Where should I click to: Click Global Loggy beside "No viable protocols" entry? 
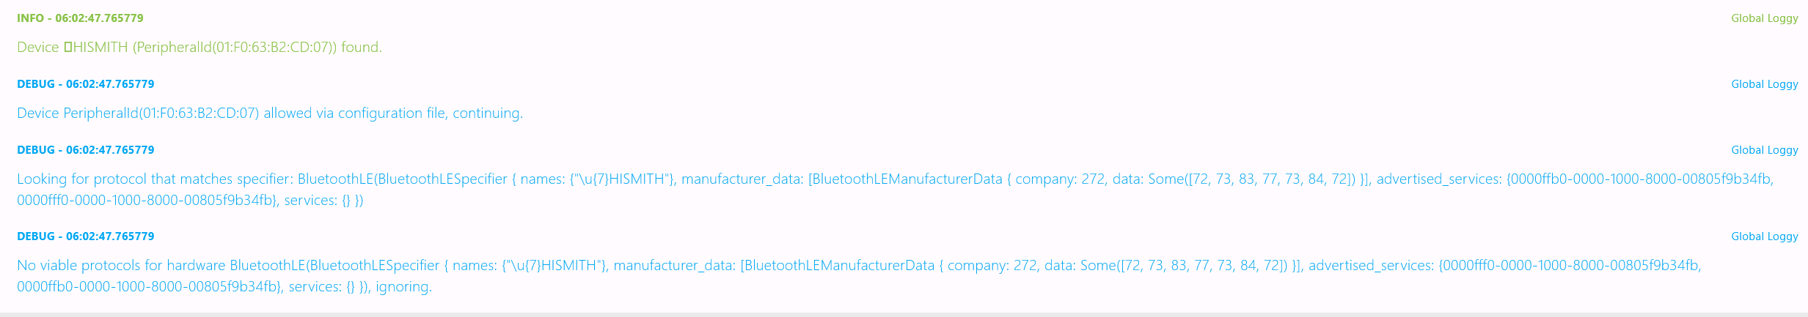pos(1764,236)
